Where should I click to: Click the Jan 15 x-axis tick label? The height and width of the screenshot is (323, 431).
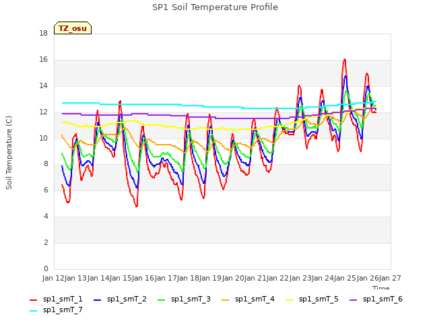click(121, 278)
